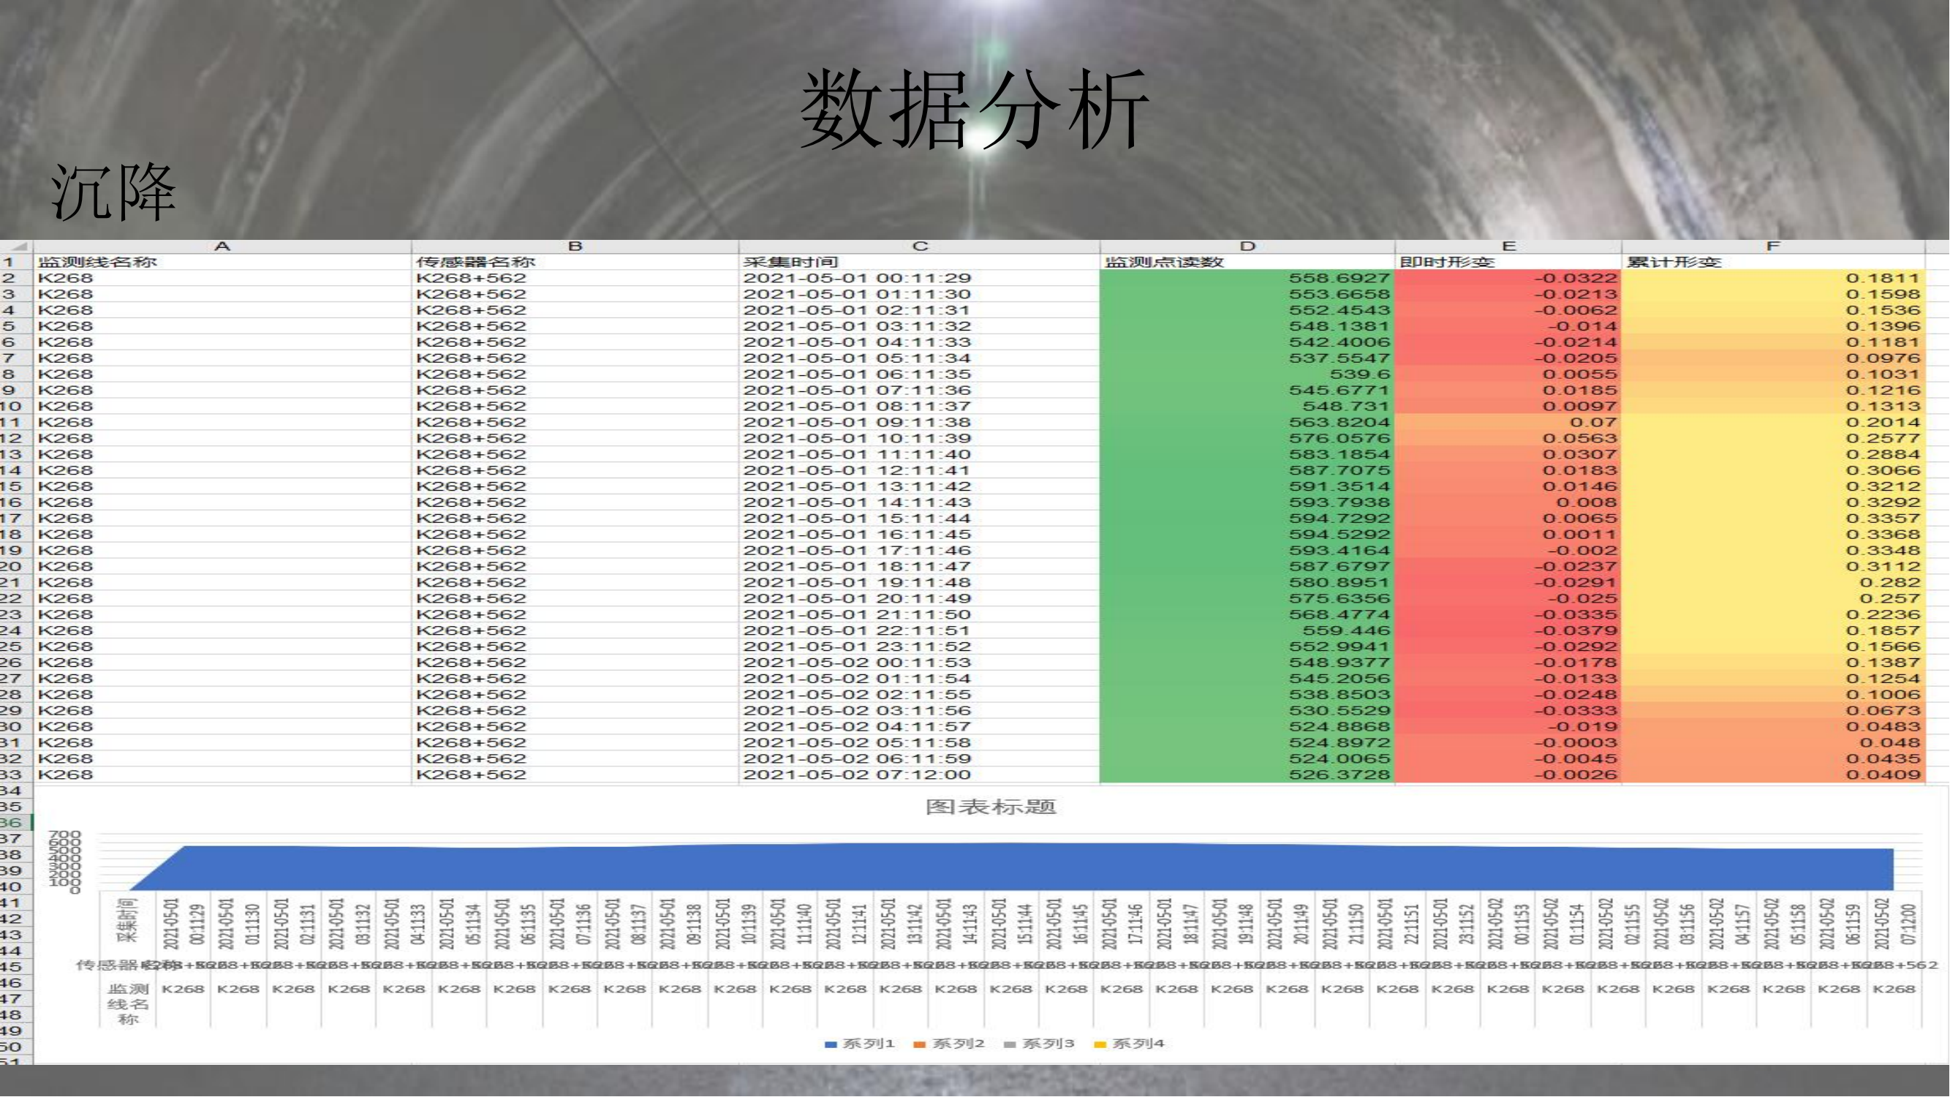1950x1097 pixels.
Task: Click the chart axis label 监测线名称
Action: [128, 1005]
